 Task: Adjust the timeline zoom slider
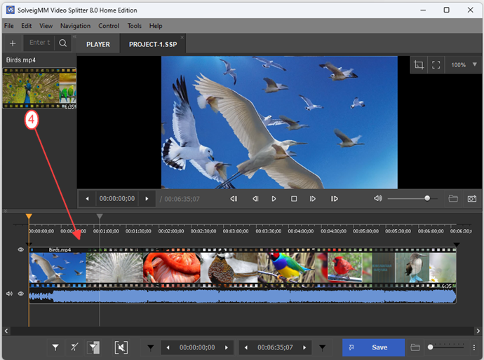446,347
